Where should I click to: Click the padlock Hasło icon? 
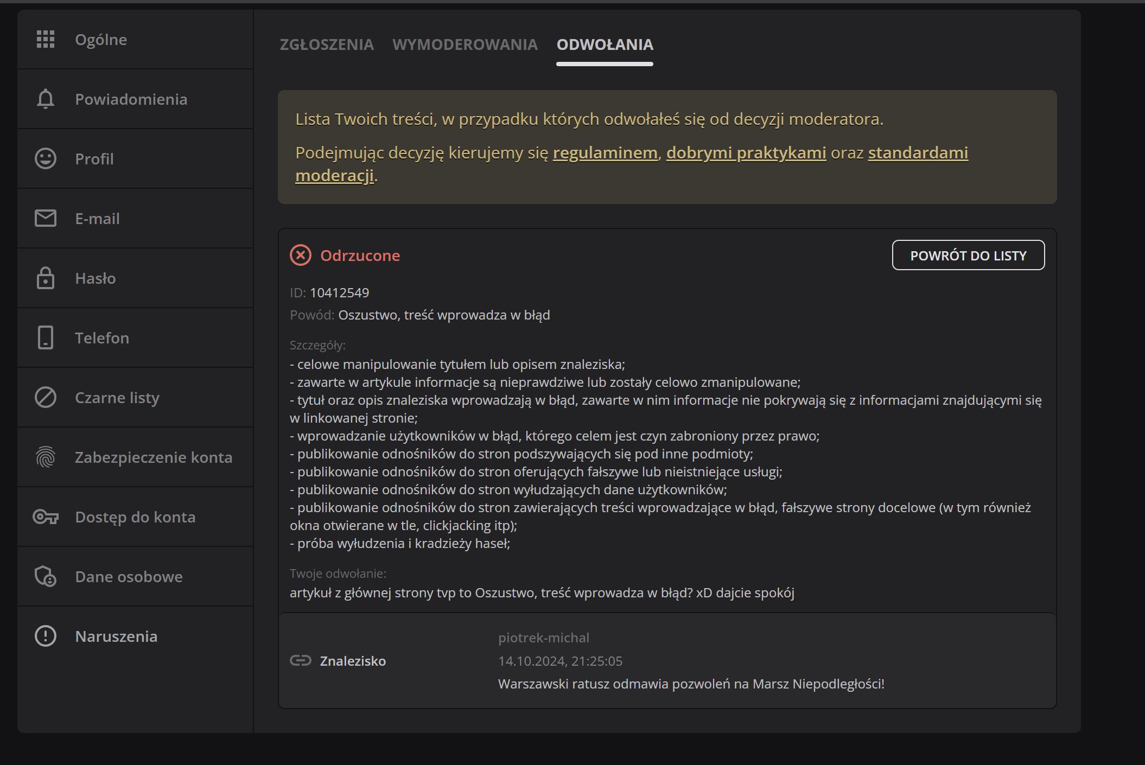(46, 278)
